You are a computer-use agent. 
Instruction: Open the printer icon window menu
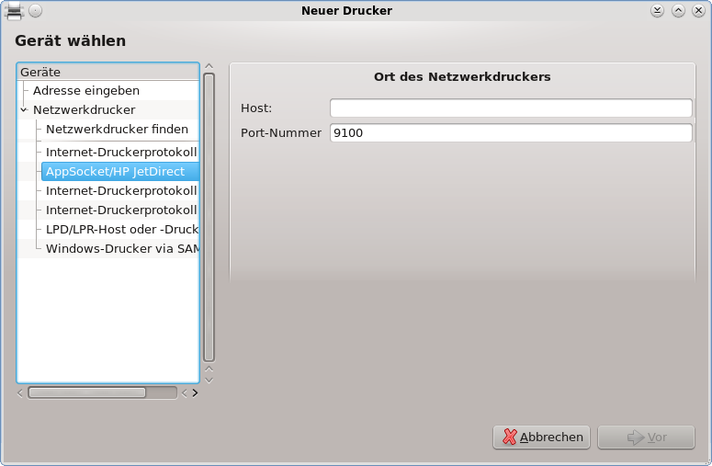14,10
